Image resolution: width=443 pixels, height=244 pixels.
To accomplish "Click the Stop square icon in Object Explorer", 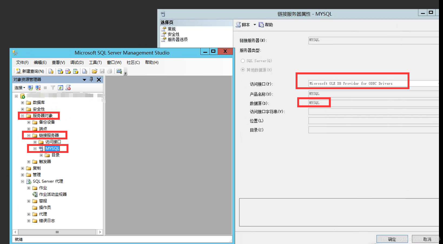I will tap(45, 88).
